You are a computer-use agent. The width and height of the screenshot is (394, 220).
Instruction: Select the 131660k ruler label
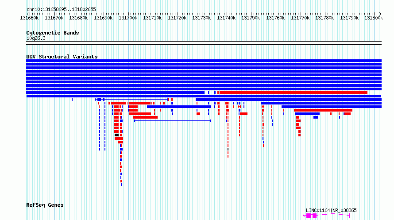click(x=29, y=18)
